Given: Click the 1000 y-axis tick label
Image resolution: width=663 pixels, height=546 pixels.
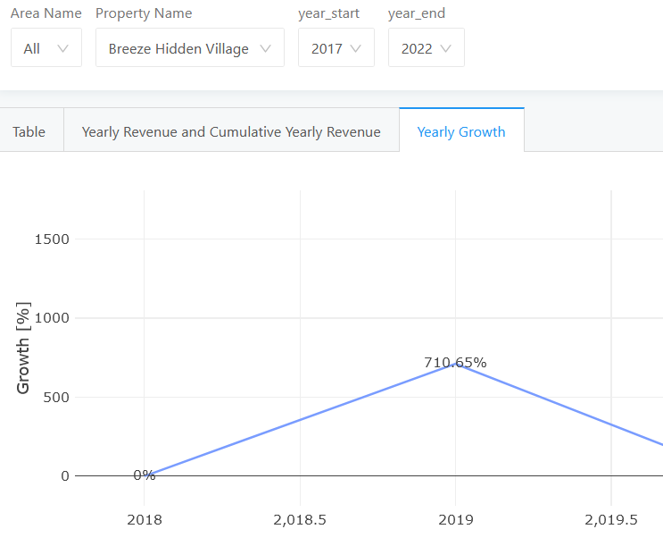Looking at the screenshot, I should [x=52, y=318].
